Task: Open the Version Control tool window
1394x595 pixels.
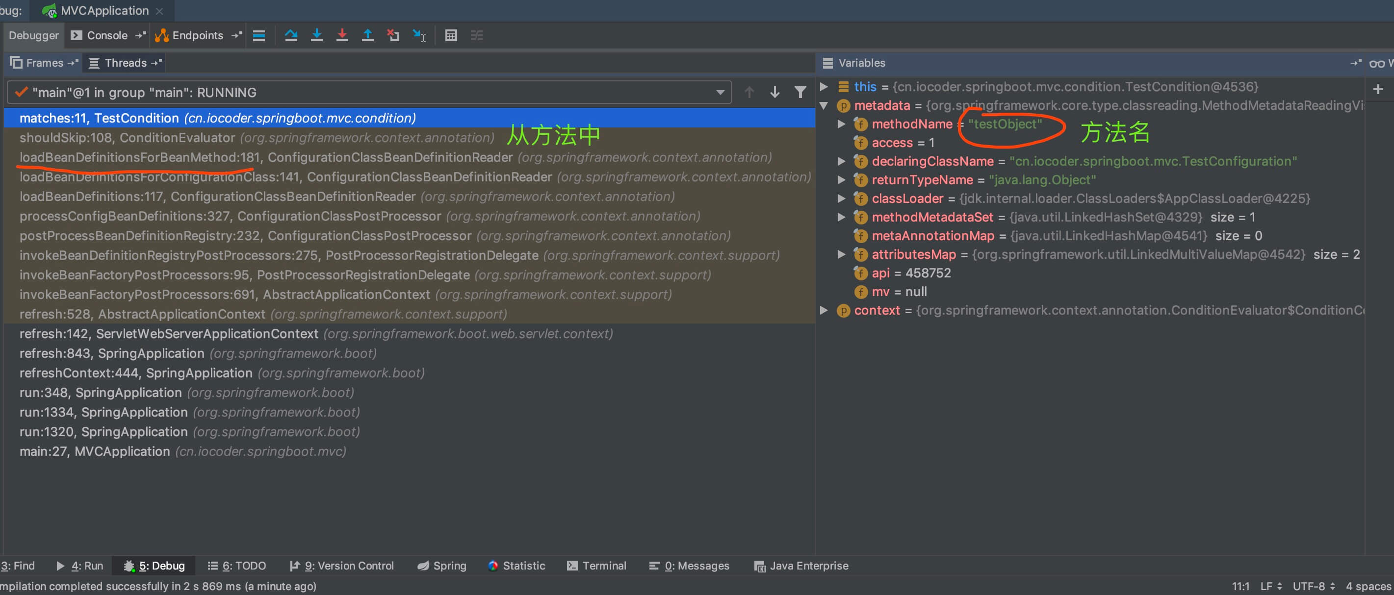Action: [x=342, y=566]
